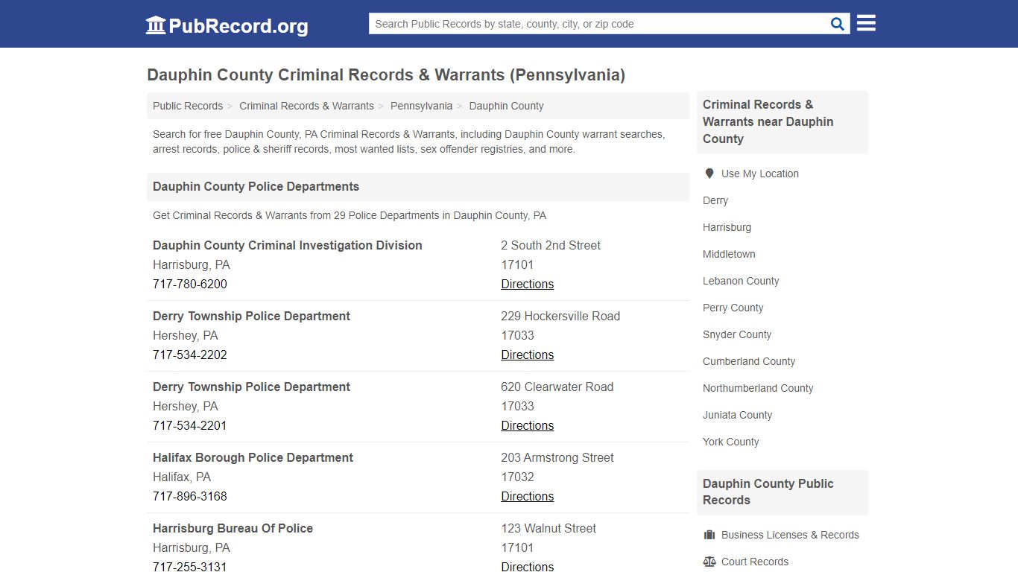Open Criminal Records & Warrants breadcrumb
This screenshot has width=1018, height=572.
coord(306,106)
